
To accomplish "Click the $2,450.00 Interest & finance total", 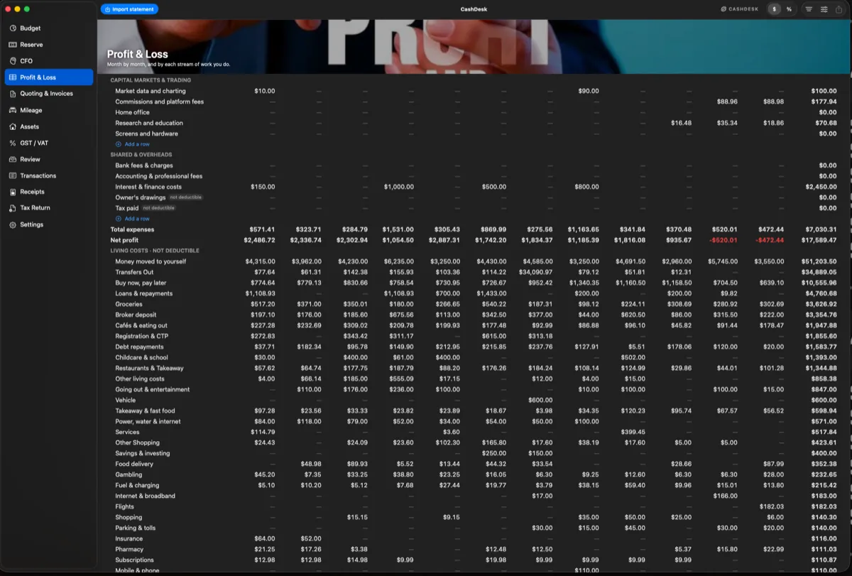I will [x=822, y=187].
